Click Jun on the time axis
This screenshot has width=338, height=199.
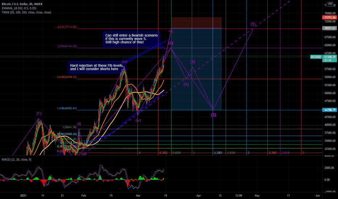coord(318,195)
